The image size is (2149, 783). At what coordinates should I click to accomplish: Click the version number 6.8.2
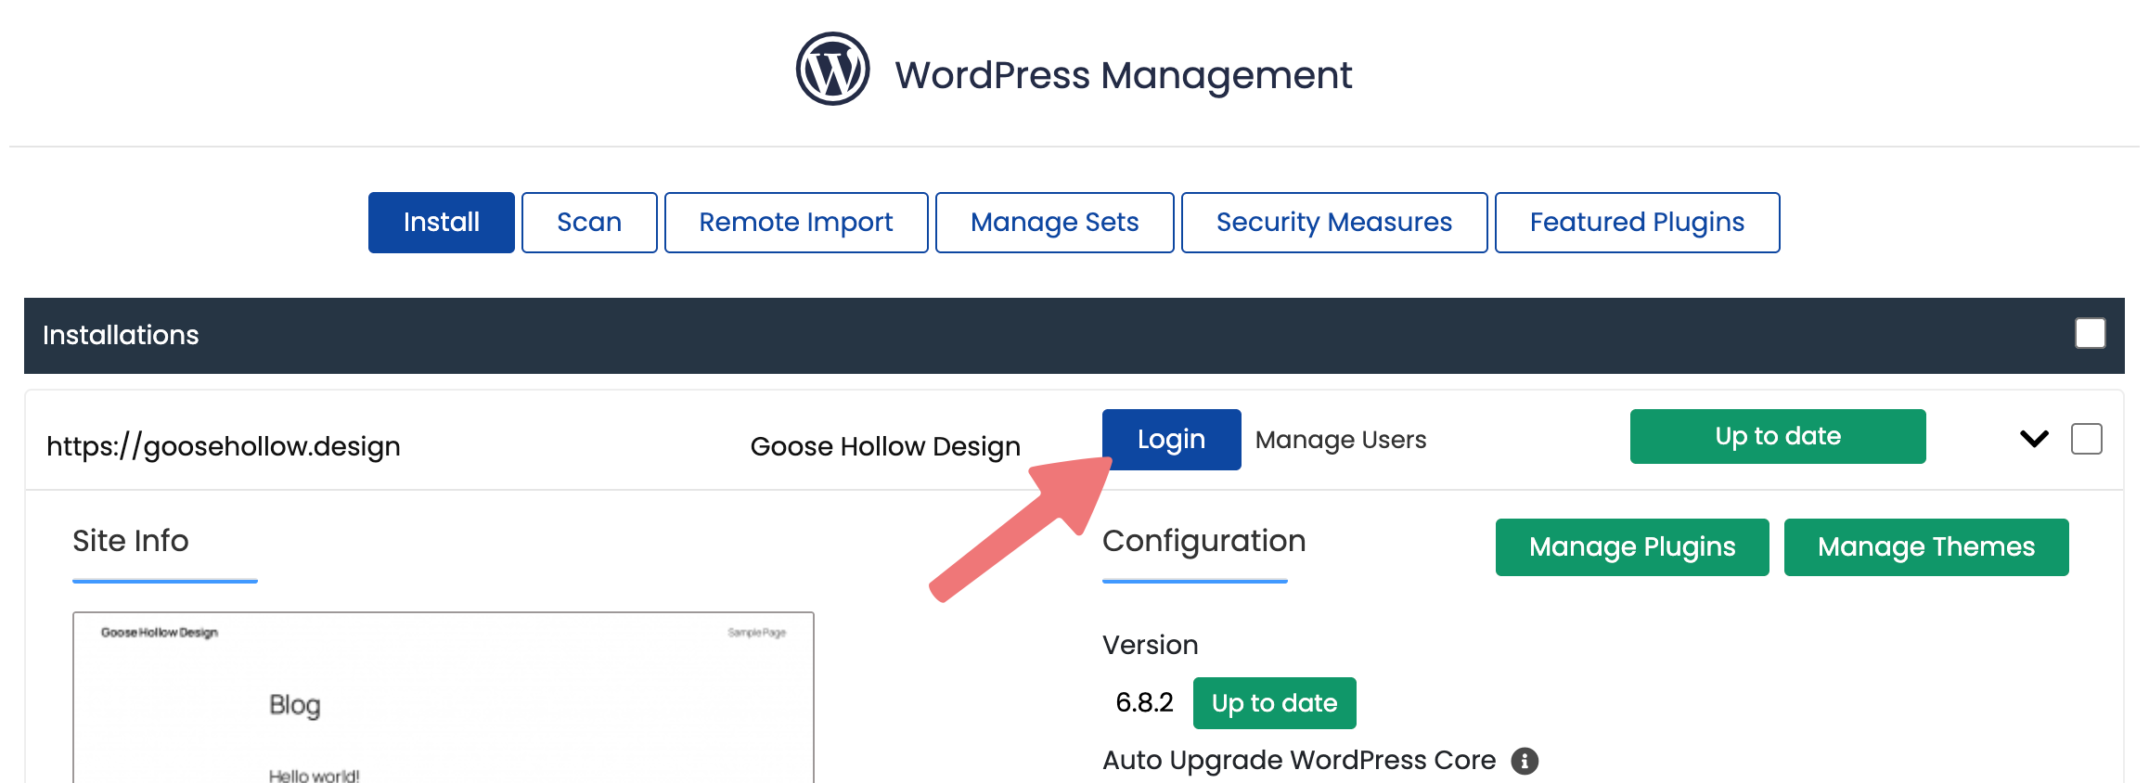[1144, 702]
